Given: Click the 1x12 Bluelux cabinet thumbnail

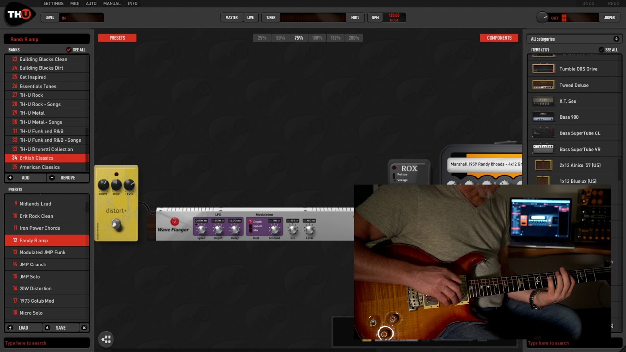Looking at the screenshot, I should click(x=543, y=181).
